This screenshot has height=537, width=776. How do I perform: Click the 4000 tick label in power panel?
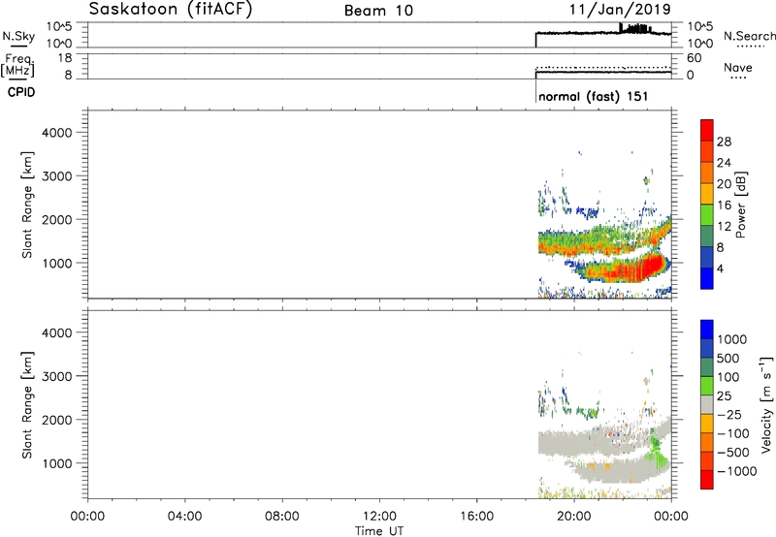click(x=57, y=133)
